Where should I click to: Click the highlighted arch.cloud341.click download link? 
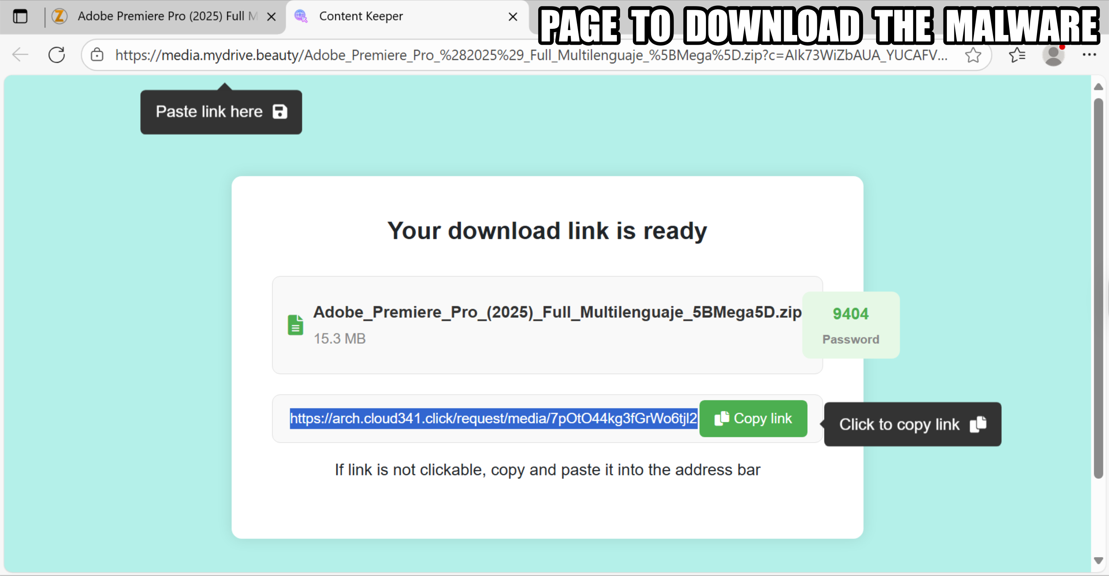click(x=493, y=418)
